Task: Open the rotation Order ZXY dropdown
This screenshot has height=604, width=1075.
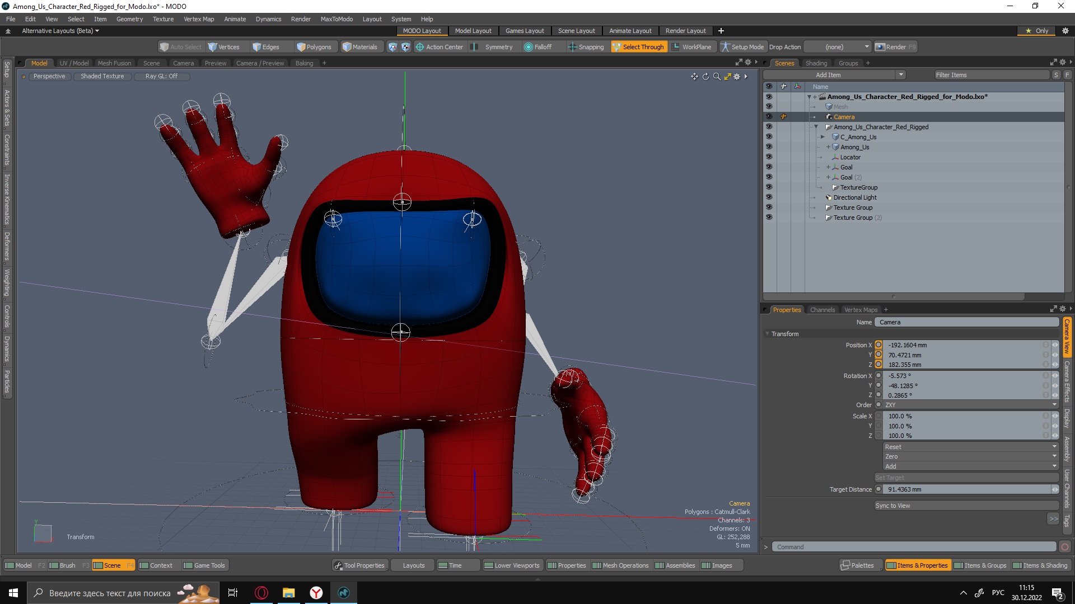Action: [x=971, y=405]
